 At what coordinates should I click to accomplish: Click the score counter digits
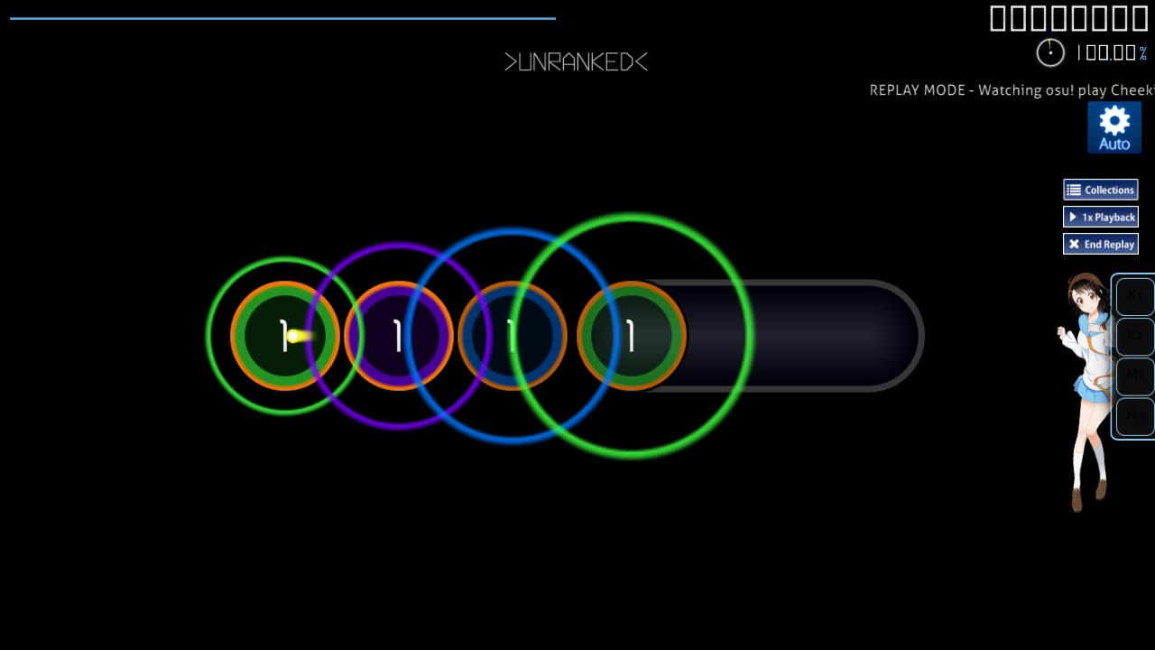click(x=1068, y=18)
